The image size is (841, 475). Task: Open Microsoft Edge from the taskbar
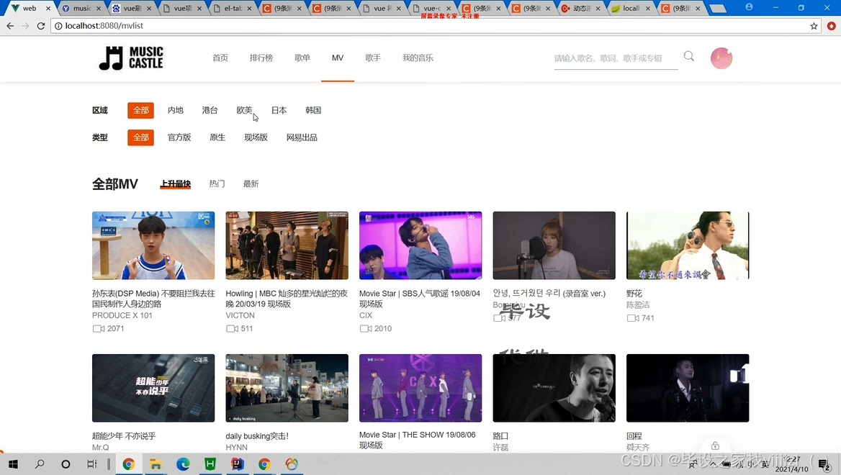(183, 464)
